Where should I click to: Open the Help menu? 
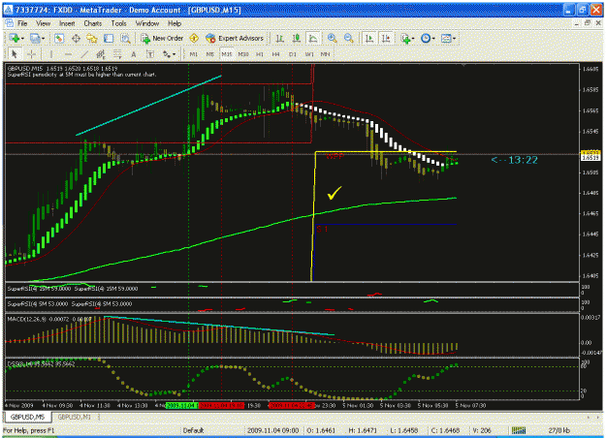click(175, 23)
